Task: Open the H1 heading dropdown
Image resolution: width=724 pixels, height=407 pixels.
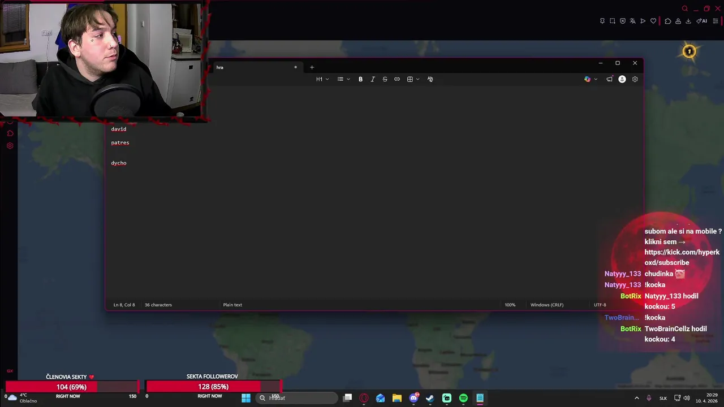Action: pyautogui.click(x=322, y=79)
